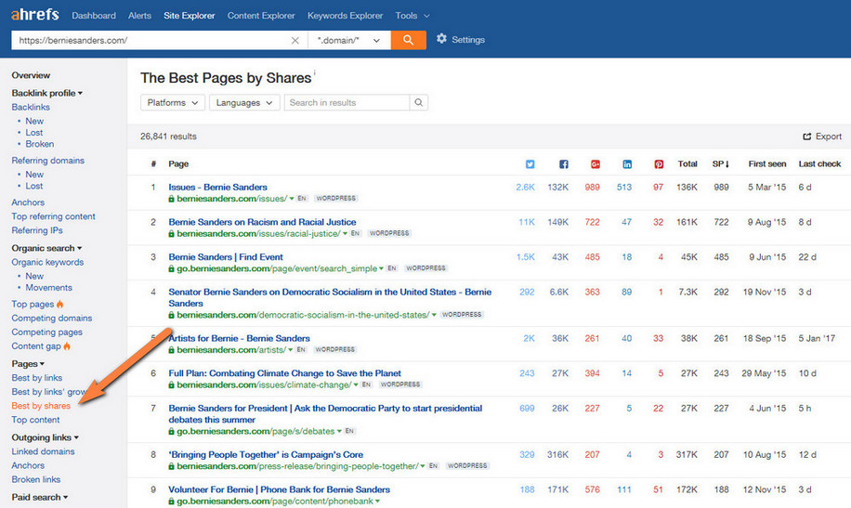The image size is (851, 508).
Task: Open Organic keywords report
Action: coord(47,262)
